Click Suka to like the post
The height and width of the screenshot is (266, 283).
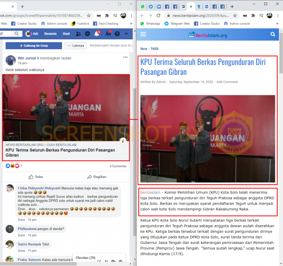click(x=36, y=177)
